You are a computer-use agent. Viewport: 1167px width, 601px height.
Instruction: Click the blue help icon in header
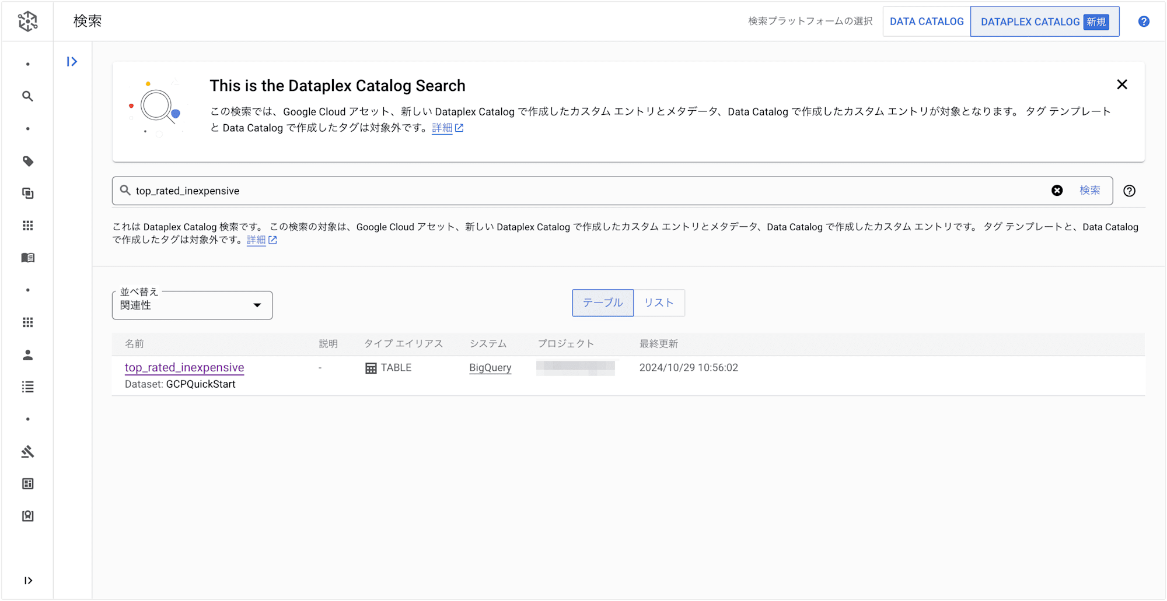(1144, 22)
